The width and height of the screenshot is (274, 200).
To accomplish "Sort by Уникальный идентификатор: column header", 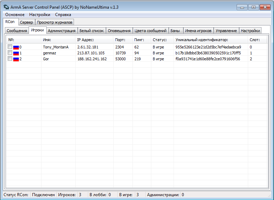I will point(211,40).
